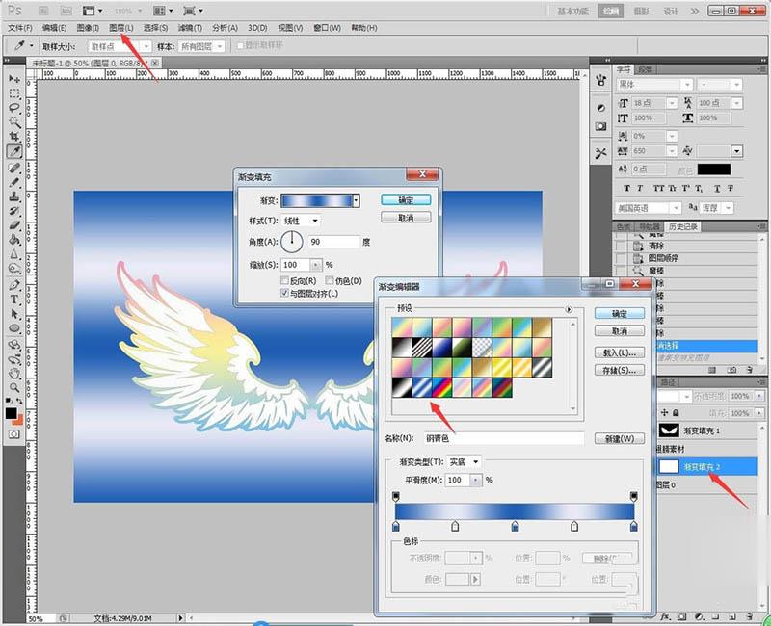Expand the 渐变类型(T) gradient type dropdown
Viewport: 771px width, 626px height.
point(465,462)
